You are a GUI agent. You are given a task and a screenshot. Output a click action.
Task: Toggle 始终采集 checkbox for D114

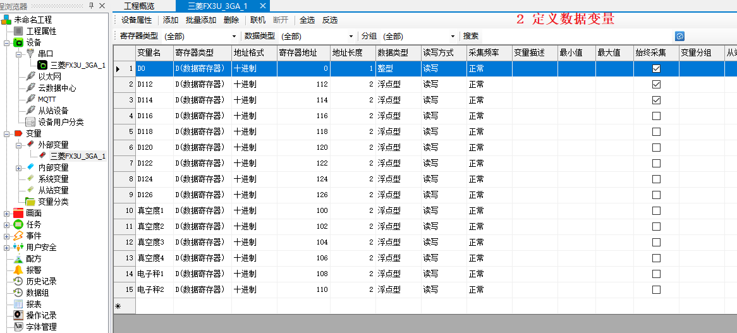[656, 100]
